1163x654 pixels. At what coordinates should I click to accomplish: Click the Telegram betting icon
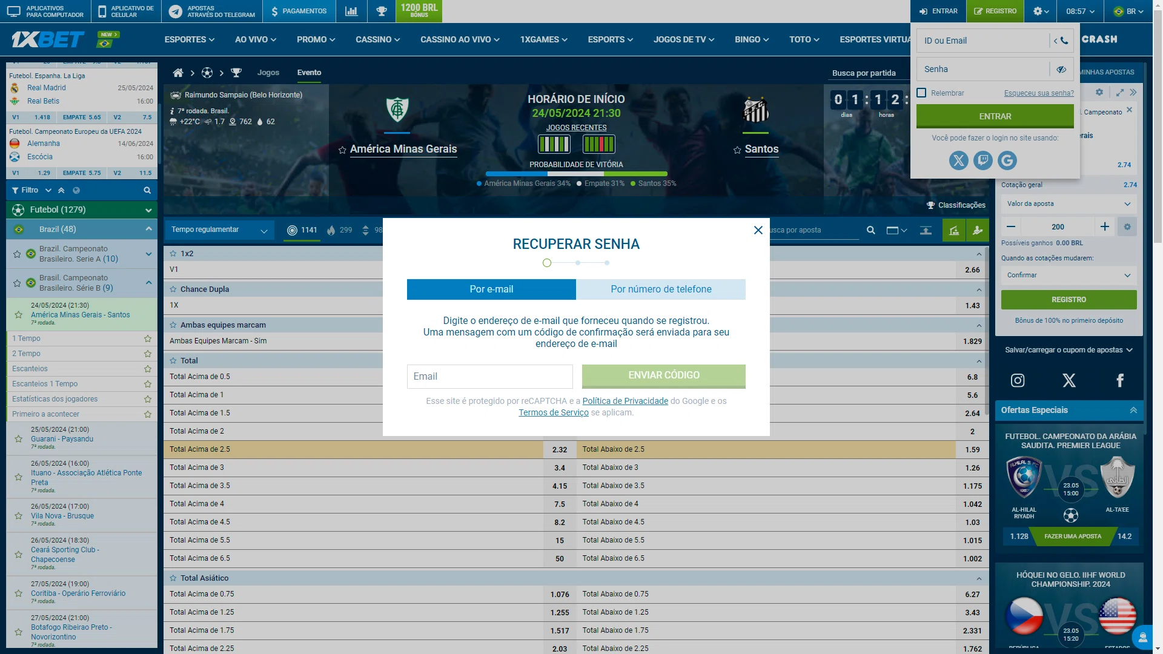175,11
